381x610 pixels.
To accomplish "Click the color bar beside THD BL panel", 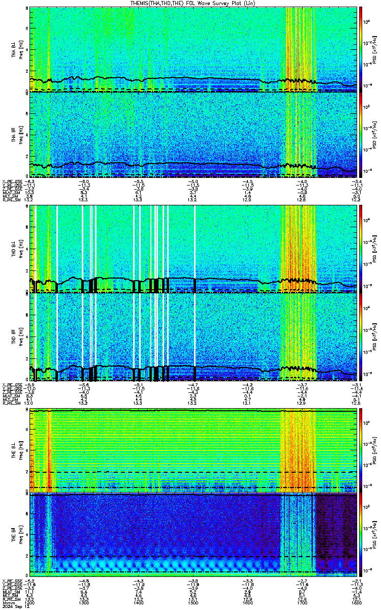I will 361,249.
